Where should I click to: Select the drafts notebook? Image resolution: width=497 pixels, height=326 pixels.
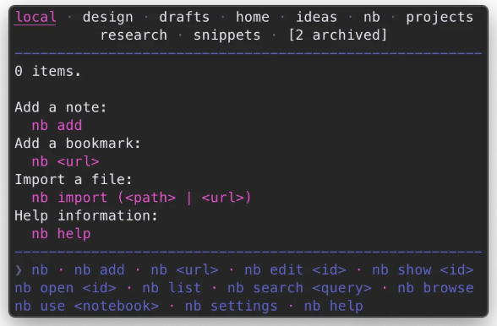pos(184,17)
